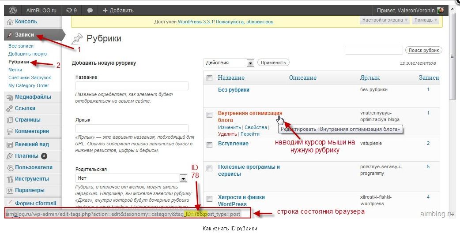Sort by Описание column header

(x=303, y=78)
